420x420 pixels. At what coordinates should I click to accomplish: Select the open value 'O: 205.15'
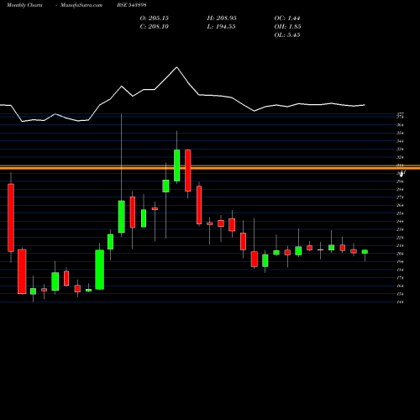(x=155, y=18)
